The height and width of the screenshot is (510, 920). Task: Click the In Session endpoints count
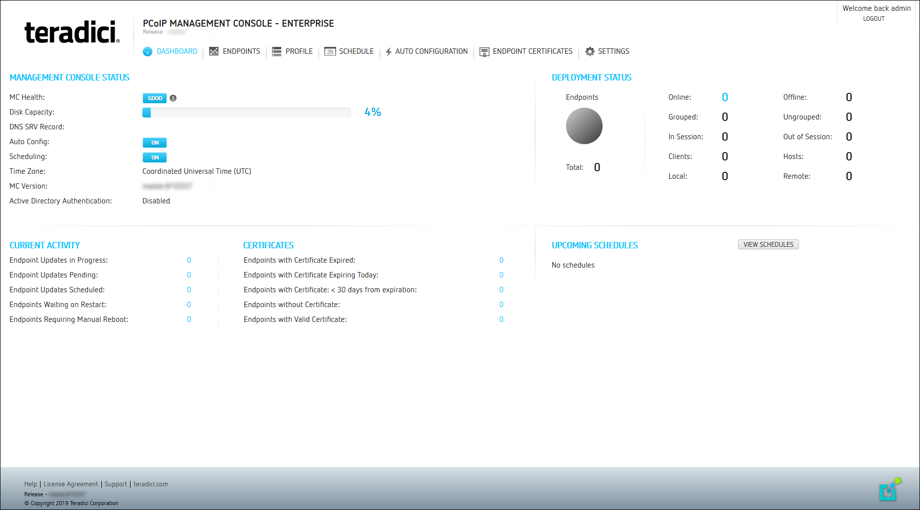coord(725,137)
